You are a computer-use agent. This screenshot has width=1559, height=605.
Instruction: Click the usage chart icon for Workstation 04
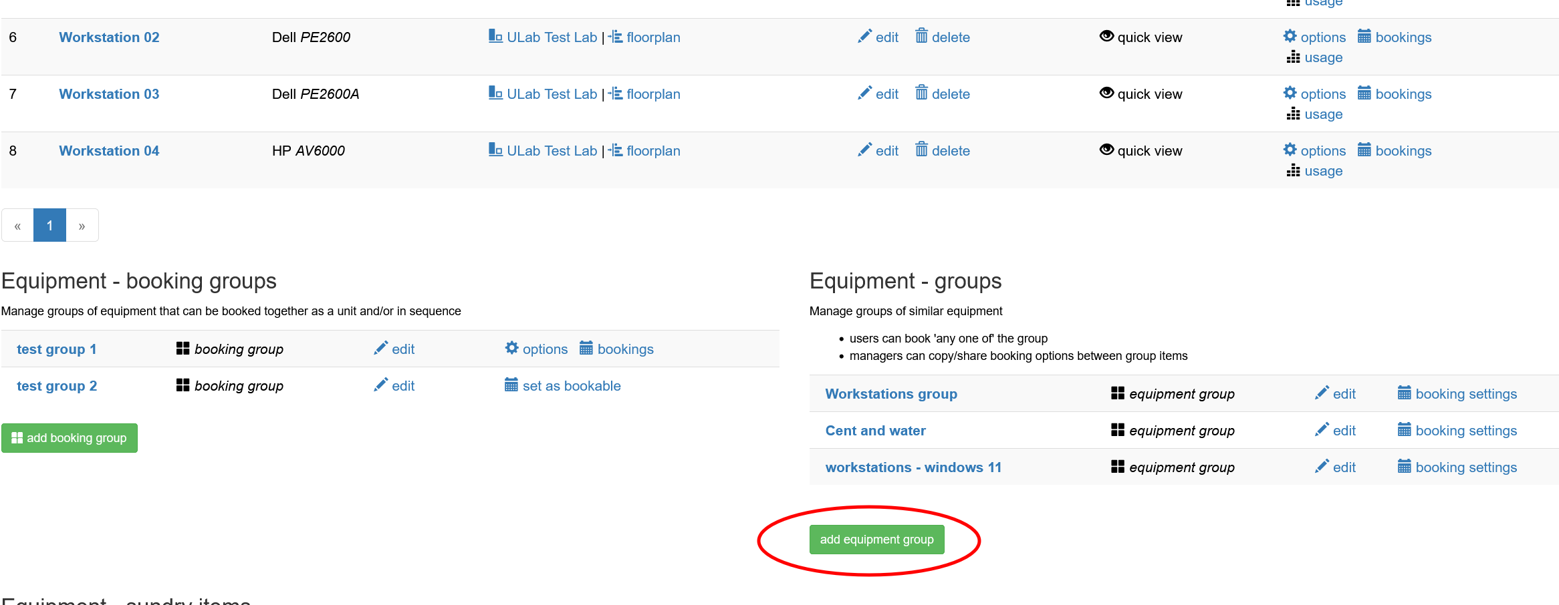coord(1294,170)
